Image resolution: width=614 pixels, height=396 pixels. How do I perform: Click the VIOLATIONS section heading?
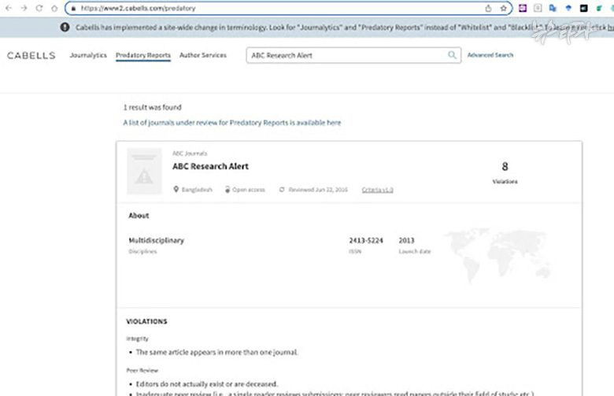(146, 321)
